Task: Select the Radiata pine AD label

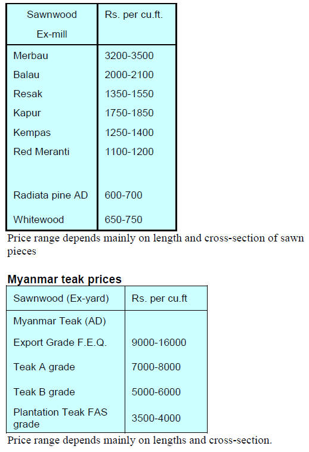Action: point(51,195)
